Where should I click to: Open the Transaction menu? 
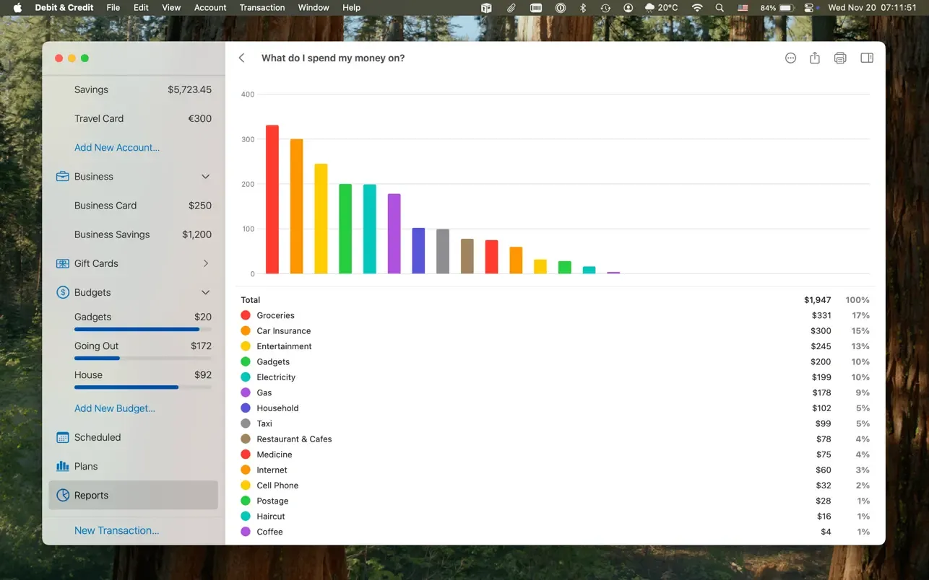click(262, 7)
